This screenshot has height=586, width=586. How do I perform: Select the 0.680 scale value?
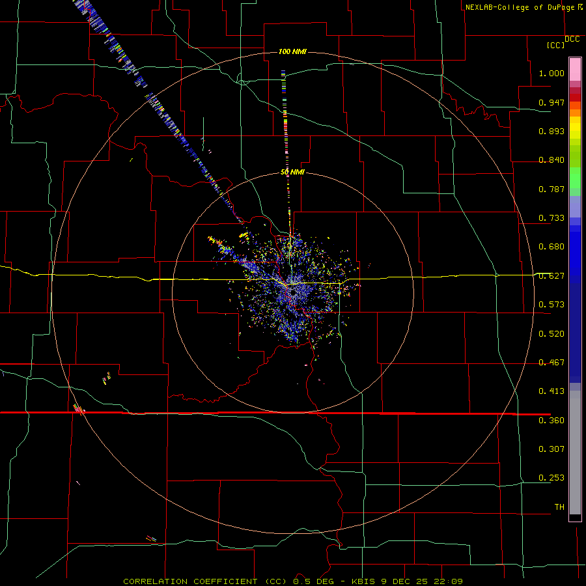click(551, 247)
